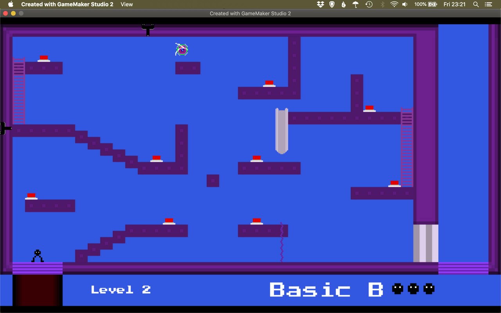Click the grey striped exit door

point(426,243)
